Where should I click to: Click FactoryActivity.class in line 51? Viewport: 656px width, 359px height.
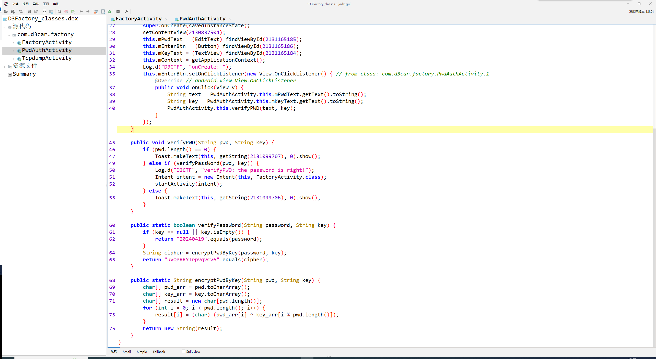pos(288,177)
